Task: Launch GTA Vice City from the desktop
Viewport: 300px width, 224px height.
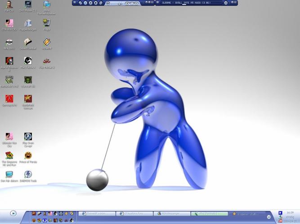Action: click(x=9, y=23)
